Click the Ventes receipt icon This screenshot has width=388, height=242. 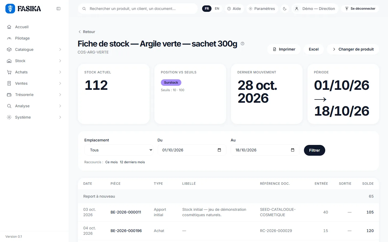pyautogui.click(x=9, y=83)
